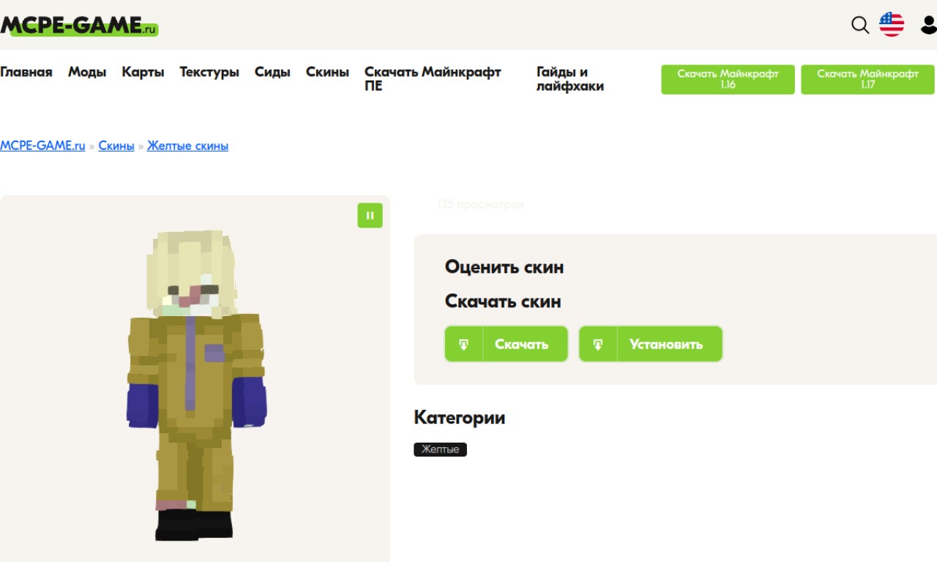Click the Установить skin button text
This screenshot has width=937, height=562.
click(x=665, y=344)
